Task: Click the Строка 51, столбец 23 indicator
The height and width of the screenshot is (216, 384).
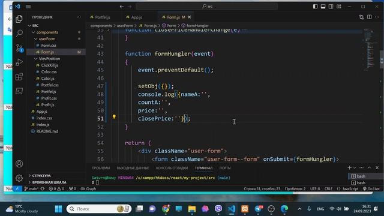Action: coord(262,188)
